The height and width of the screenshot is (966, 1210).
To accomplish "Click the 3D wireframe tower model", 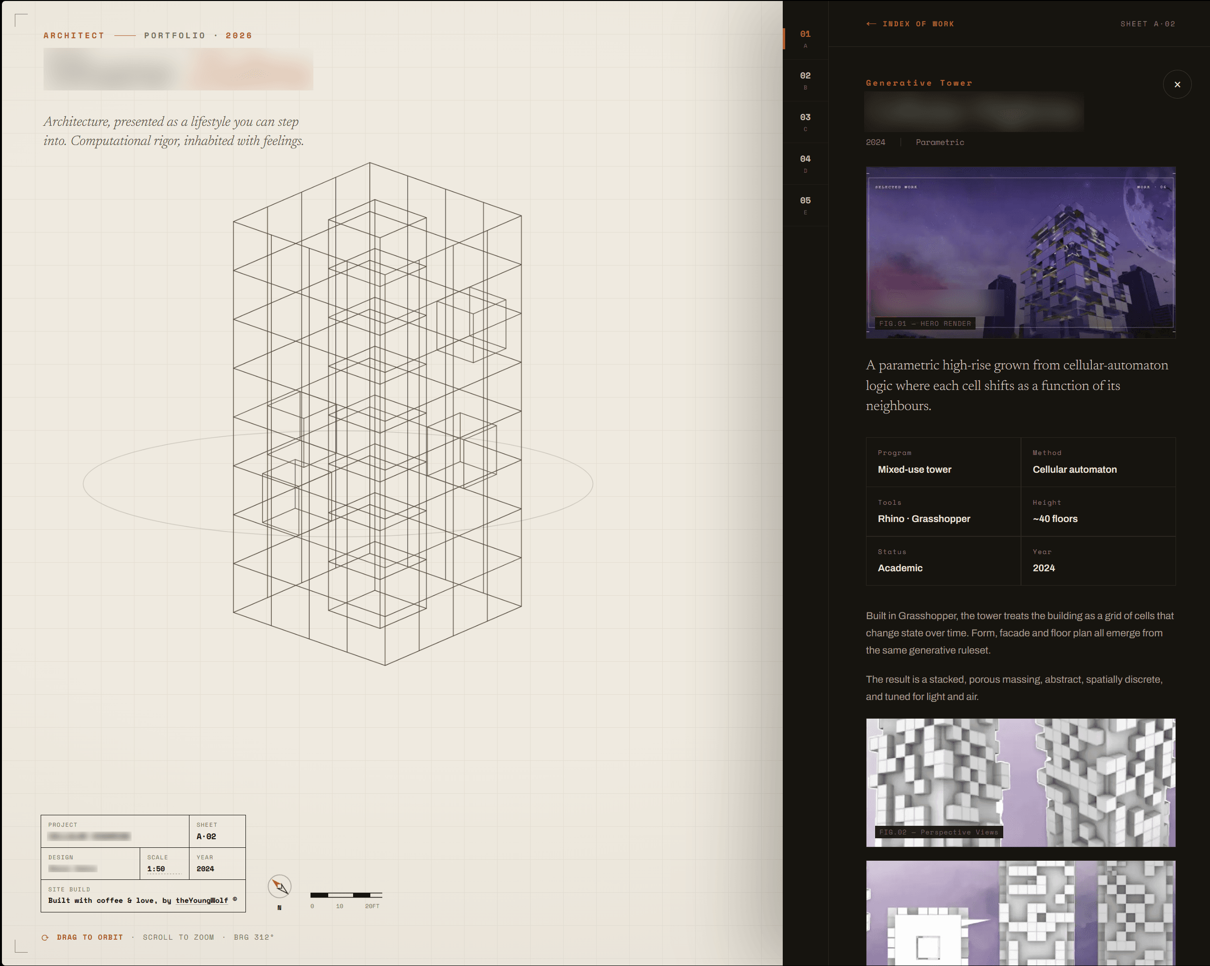I will coord(377,414).
